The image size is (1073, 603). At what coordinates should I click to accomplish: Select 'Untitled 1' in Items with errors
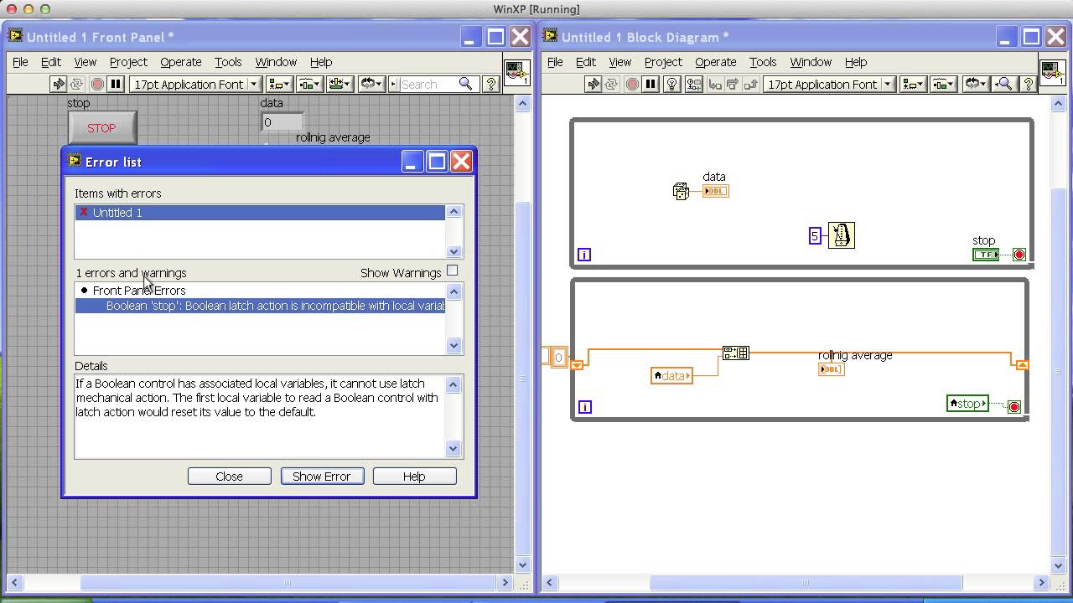click(260, 213)
